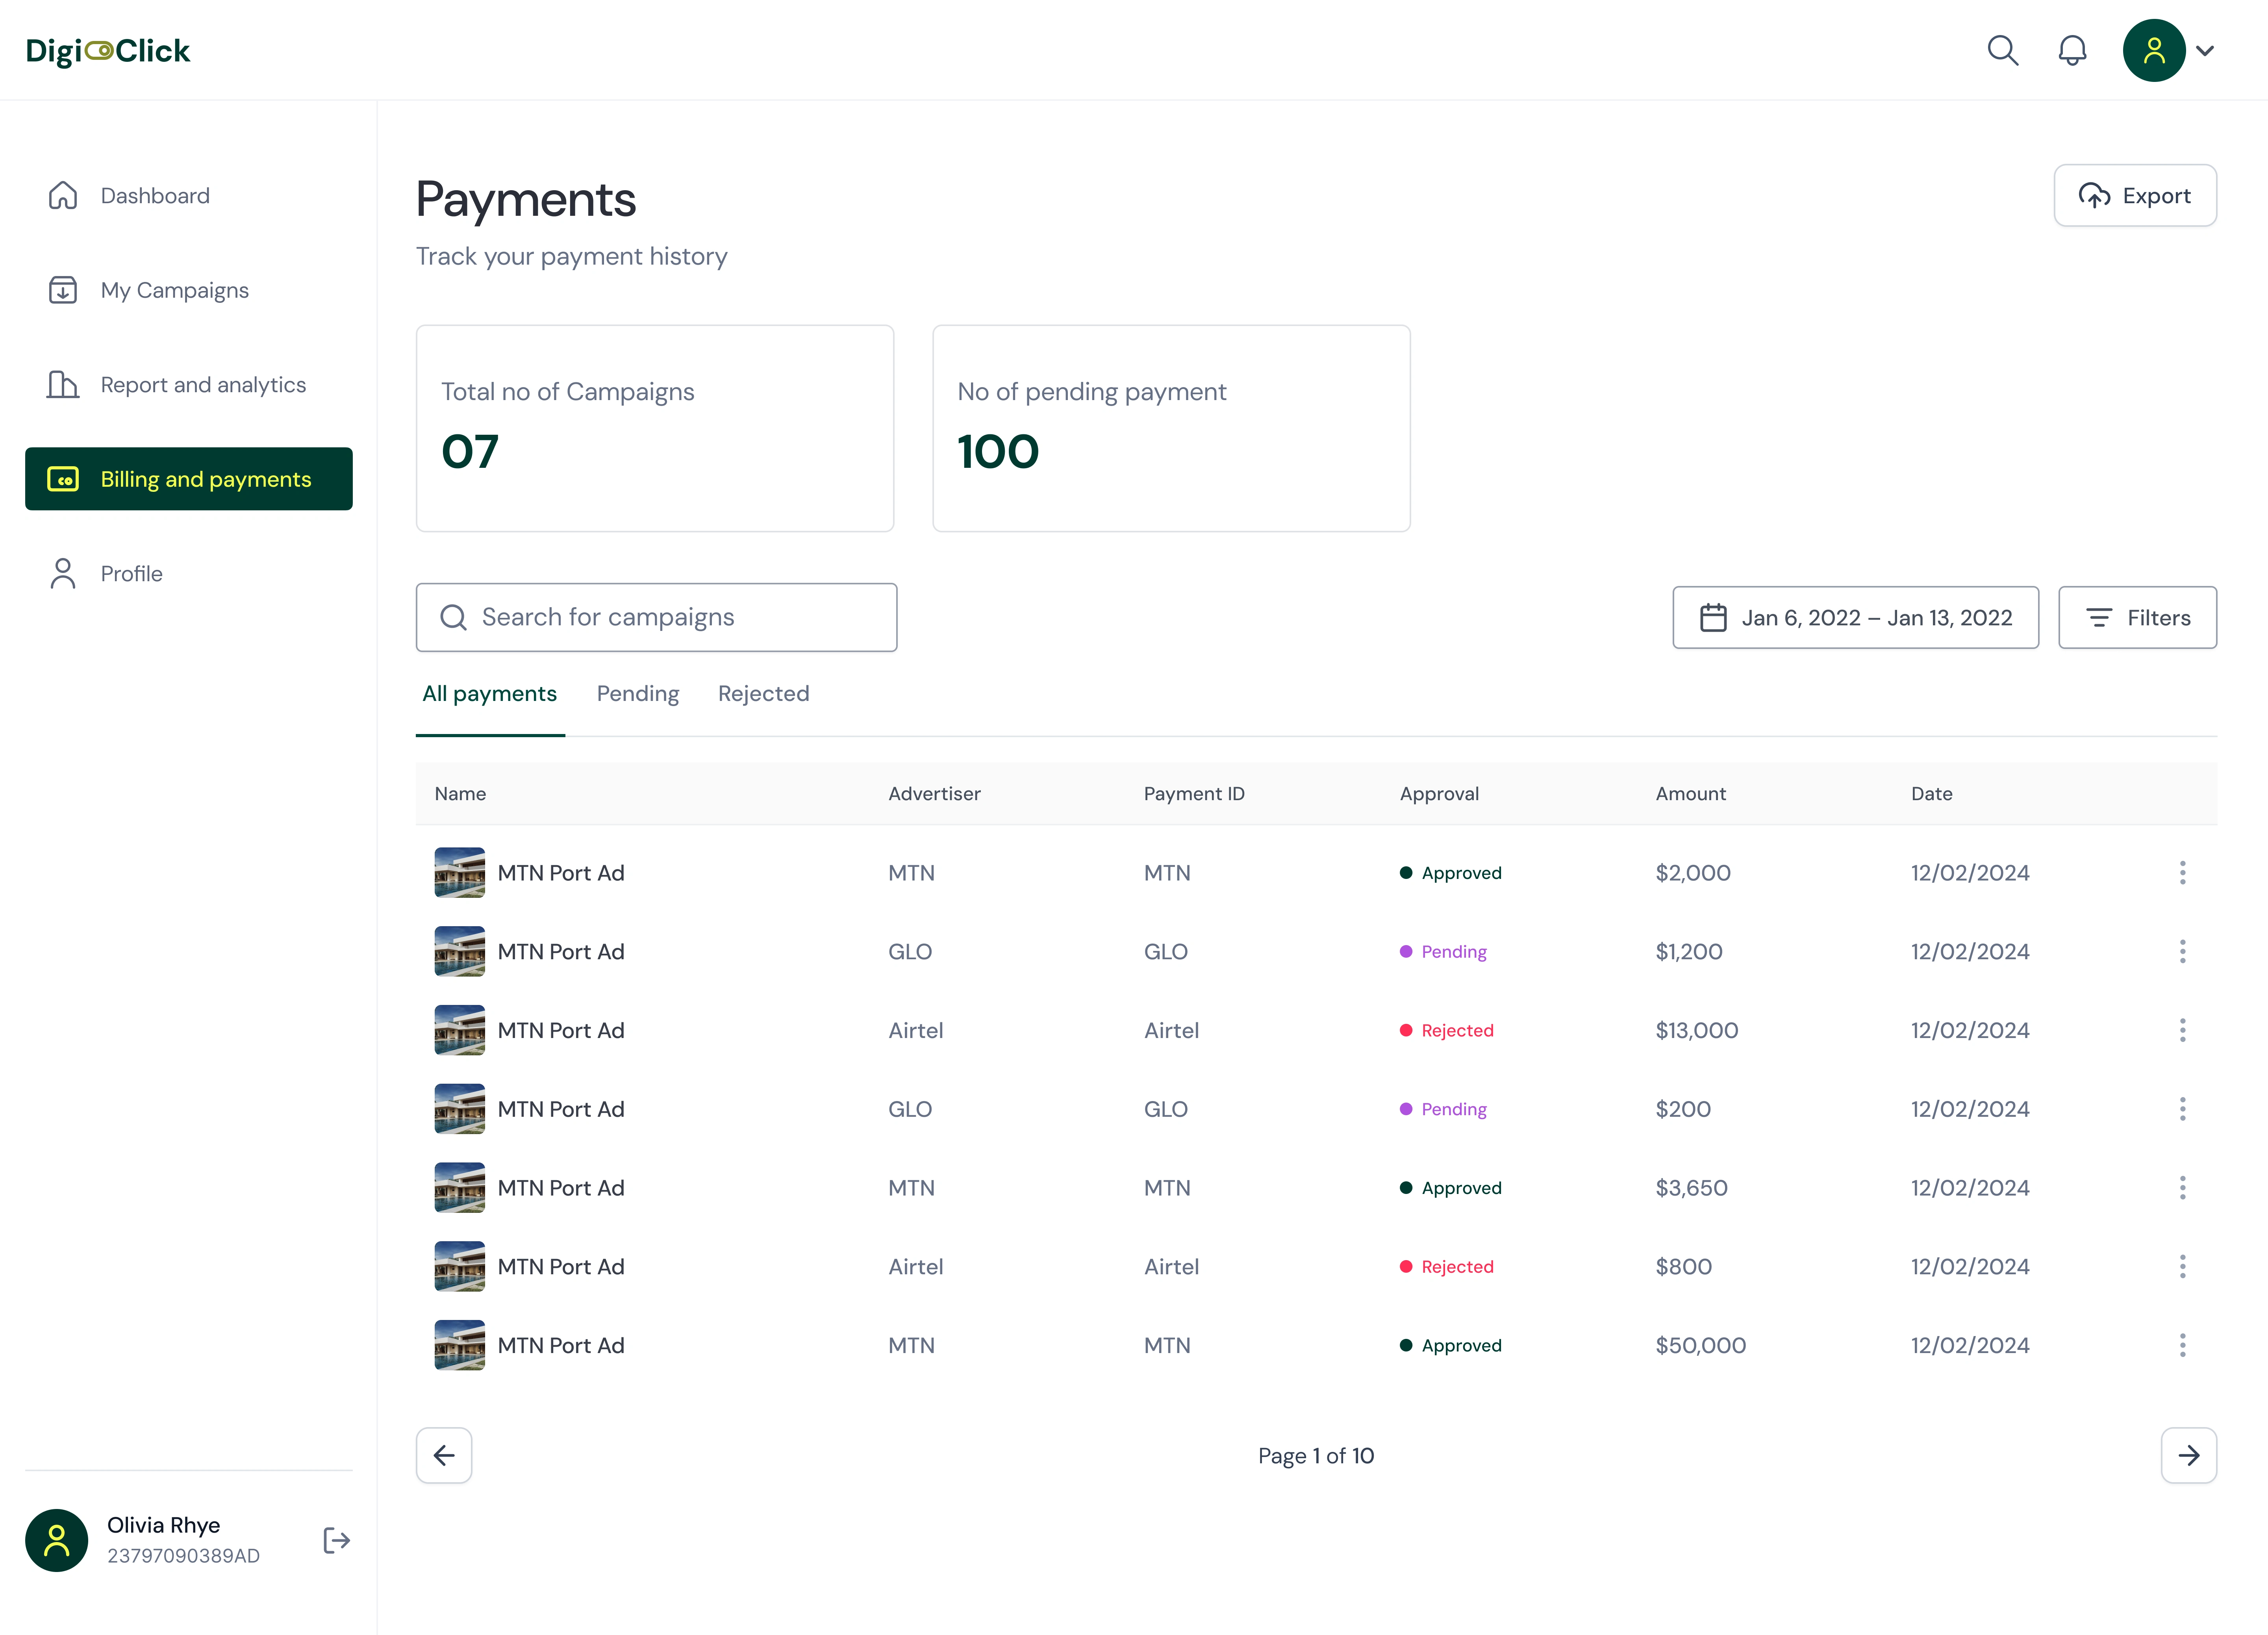Image resolution: width=2268 pixels, height=1635 pixels.
Task: Click thumbnail of the $2,000 MTN Port Ad
Action: (460, 873)
